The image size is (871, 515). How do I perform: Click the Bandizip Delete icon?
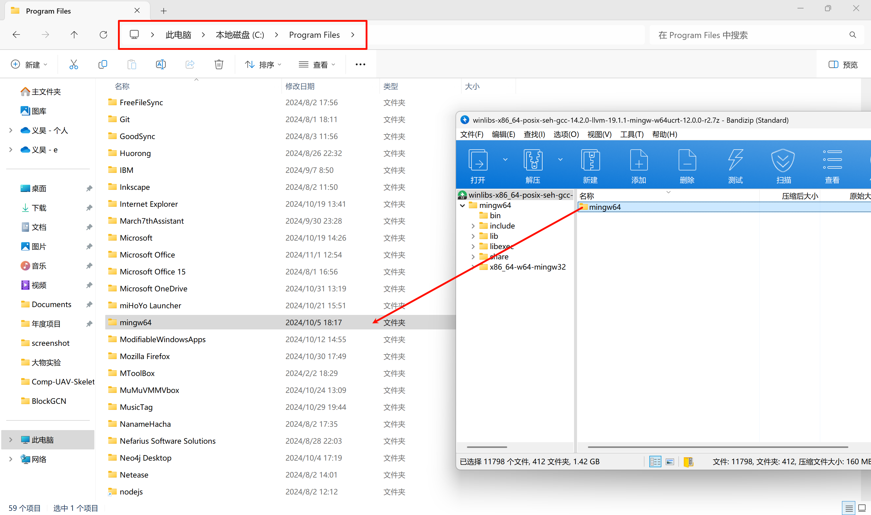pos(687,160)
